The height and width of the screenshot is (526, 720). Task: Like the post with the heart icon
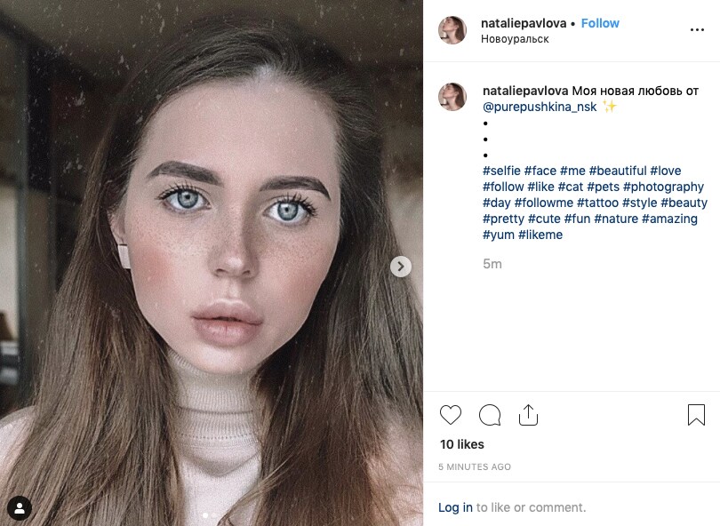[451, 415]
